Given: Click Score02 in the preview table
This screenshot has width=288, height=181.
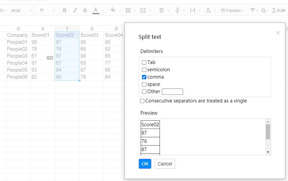Looking at the screenshot, I should tap(150, 125).
